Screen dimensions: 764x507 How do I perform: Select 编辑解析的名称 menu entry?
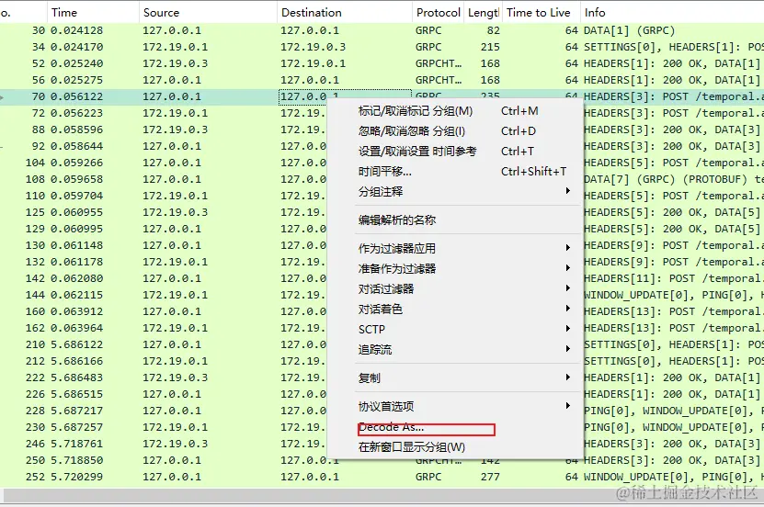point(455,220)
